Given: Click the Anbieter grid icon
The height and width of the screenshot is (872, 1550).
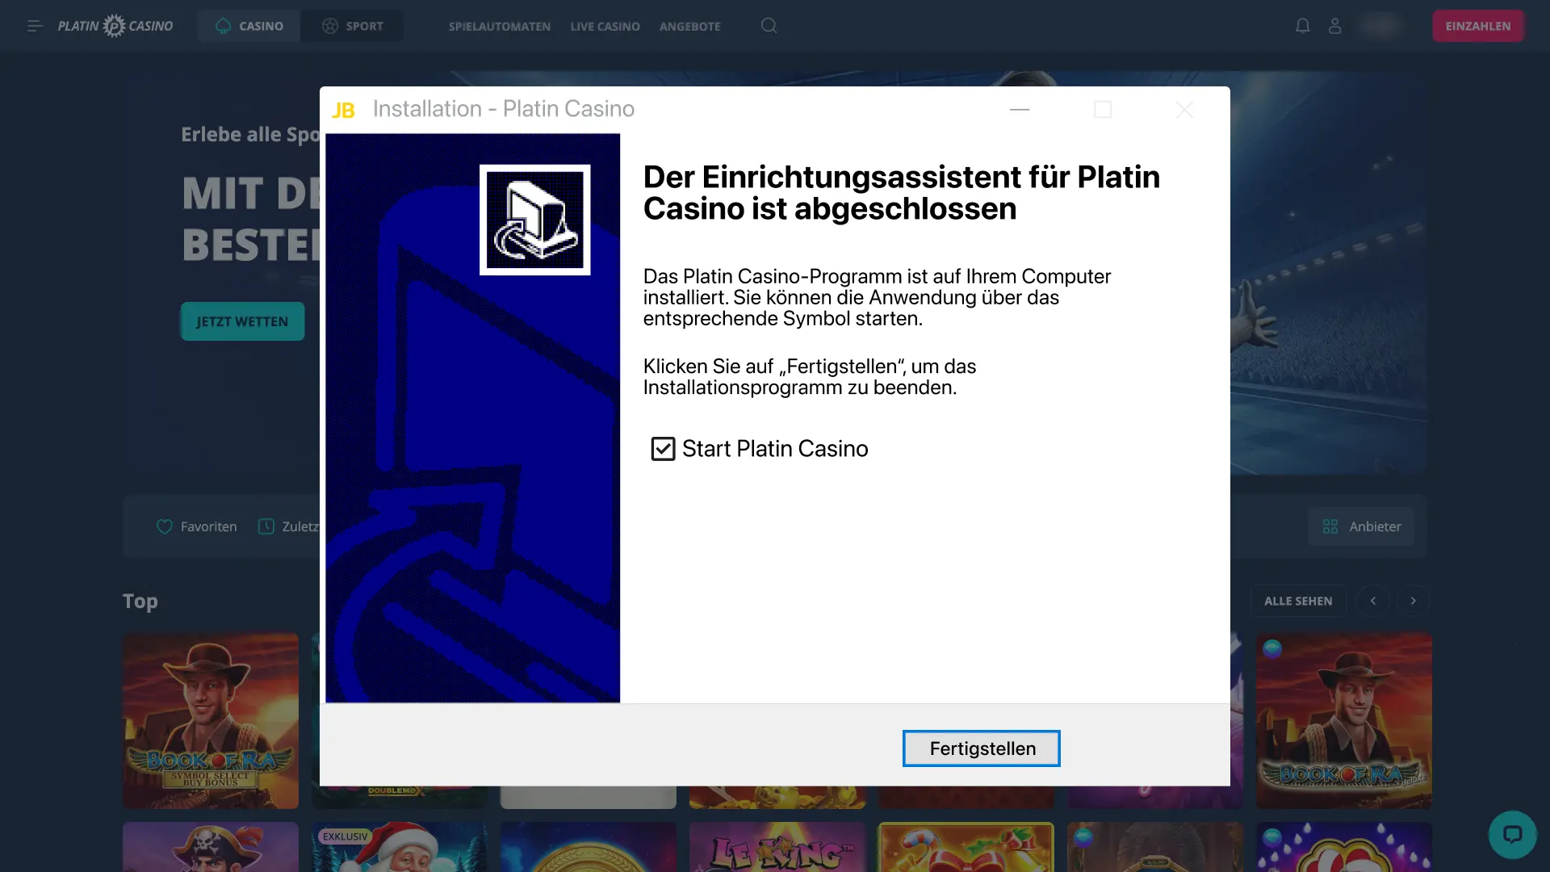Looking at the screenshot, I should [1331, 526].
